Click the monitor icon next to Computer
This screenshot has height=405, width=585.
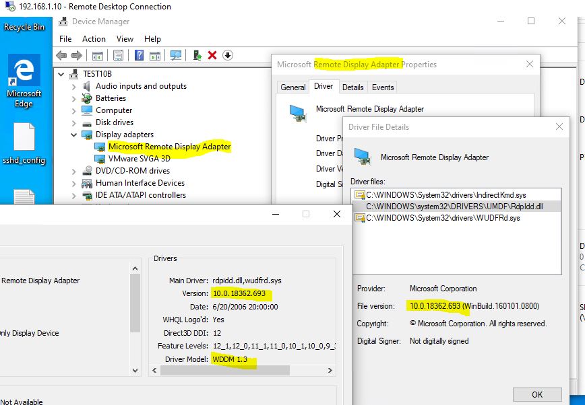pos(87,110)
